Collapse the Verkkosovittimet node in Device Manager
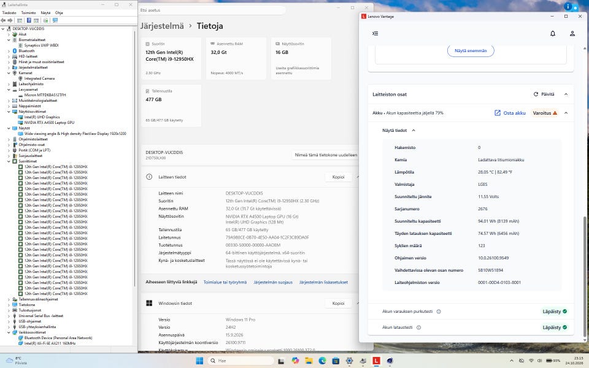589x368 pixels. click(x=9, y=332)
